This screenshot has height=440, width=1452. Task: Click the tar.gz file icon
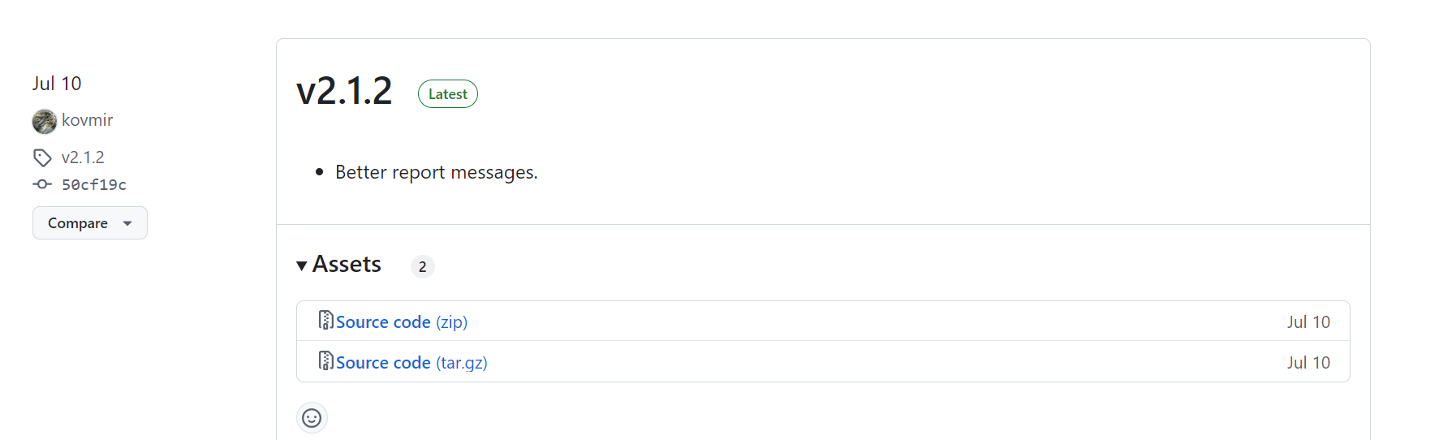325,361
